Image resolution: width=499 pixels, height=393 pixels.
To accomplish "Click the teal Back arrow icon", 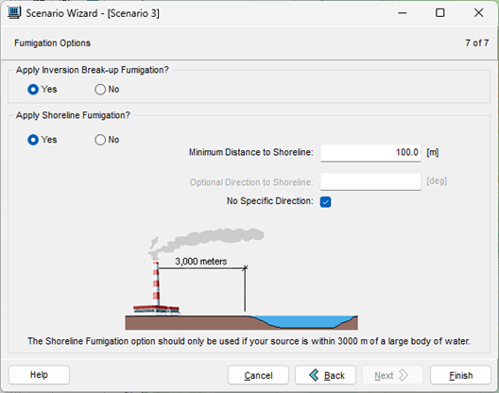I will pyautogui.click(x=314, y=375).
